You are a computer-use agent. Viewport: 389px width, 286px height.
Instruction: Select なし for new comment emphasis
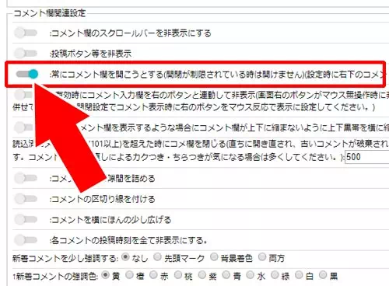click(126, 257)
